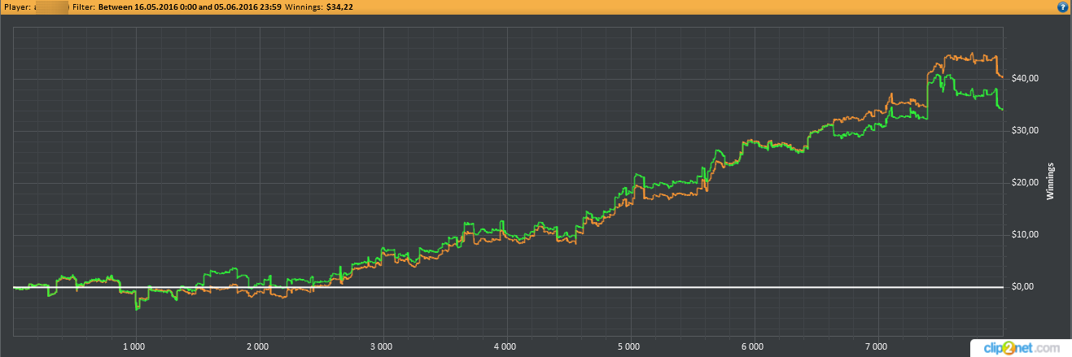The image size is (1072, 357).
Task: Click the 7 000 x-axis tick label
Action: 877,346
